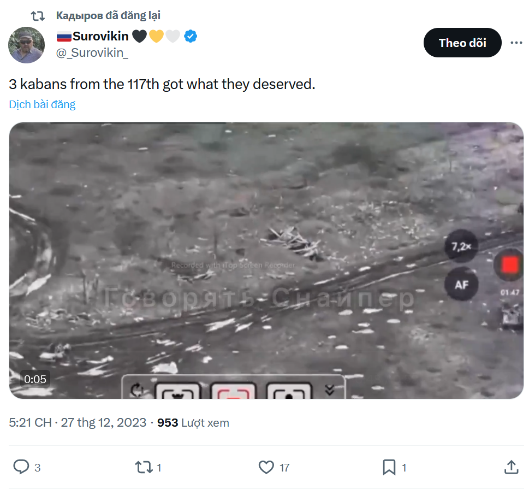Screen dimensions: 529x495
Task: Click the AF autofocus button in video
Action: point(461,285)
